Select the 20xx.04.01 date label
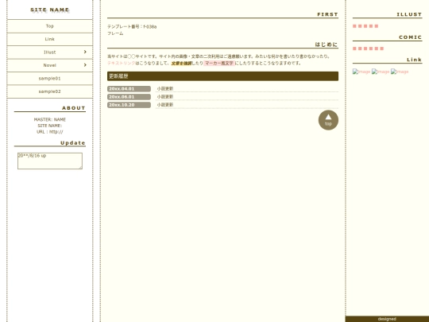The width and height of the screenshot is (429, 322). pyautogui.click(x=129, y=89)
